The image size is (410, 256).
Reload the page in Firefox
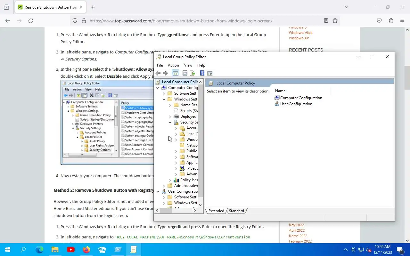pos(31,20)
